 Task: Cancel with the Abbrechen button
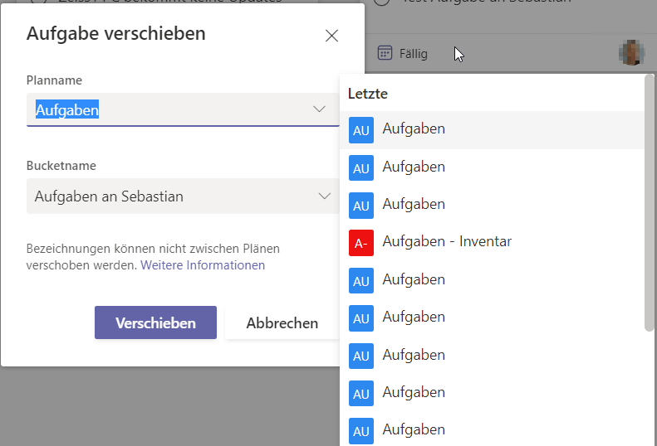pos(282,323)
